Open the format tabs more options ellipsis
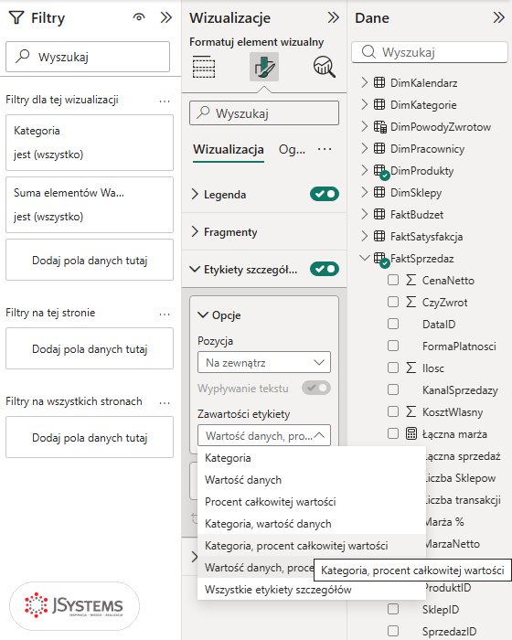512x640 pixels. (325, 149)
